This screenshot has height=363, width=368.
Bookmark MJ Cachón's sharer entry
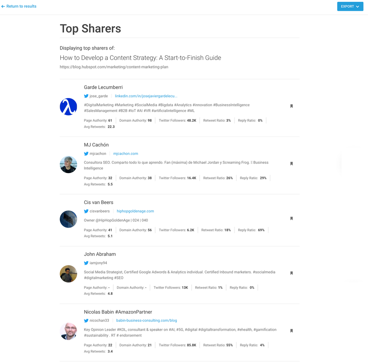pyautogui.click(x=291, y=163)
